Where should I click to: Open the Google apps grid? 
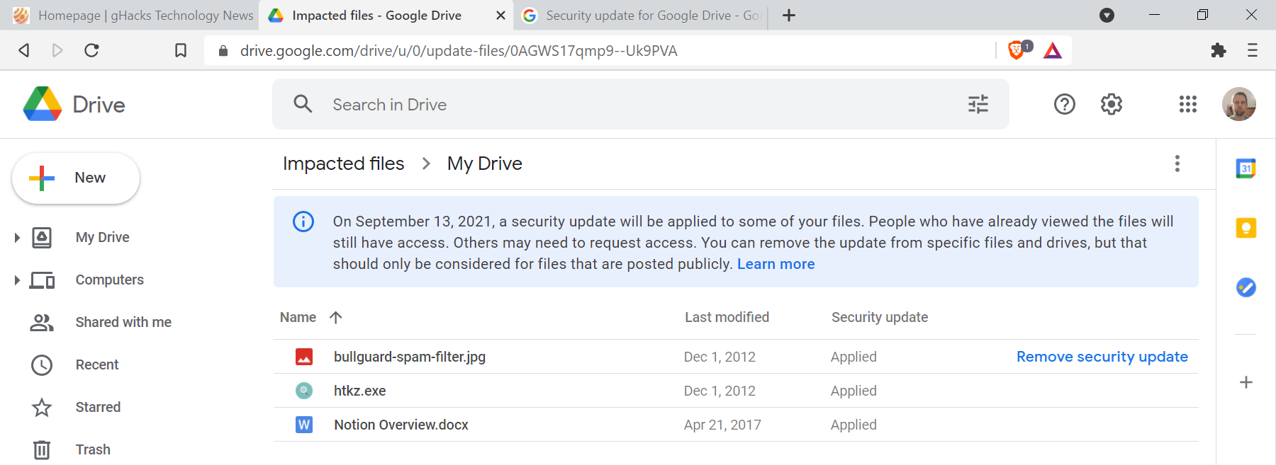click(1188, 104)
